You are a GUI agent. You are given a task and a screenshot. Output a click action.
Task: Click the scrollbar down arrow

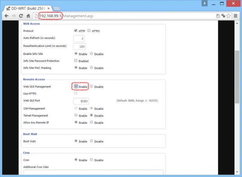[237, 172]
